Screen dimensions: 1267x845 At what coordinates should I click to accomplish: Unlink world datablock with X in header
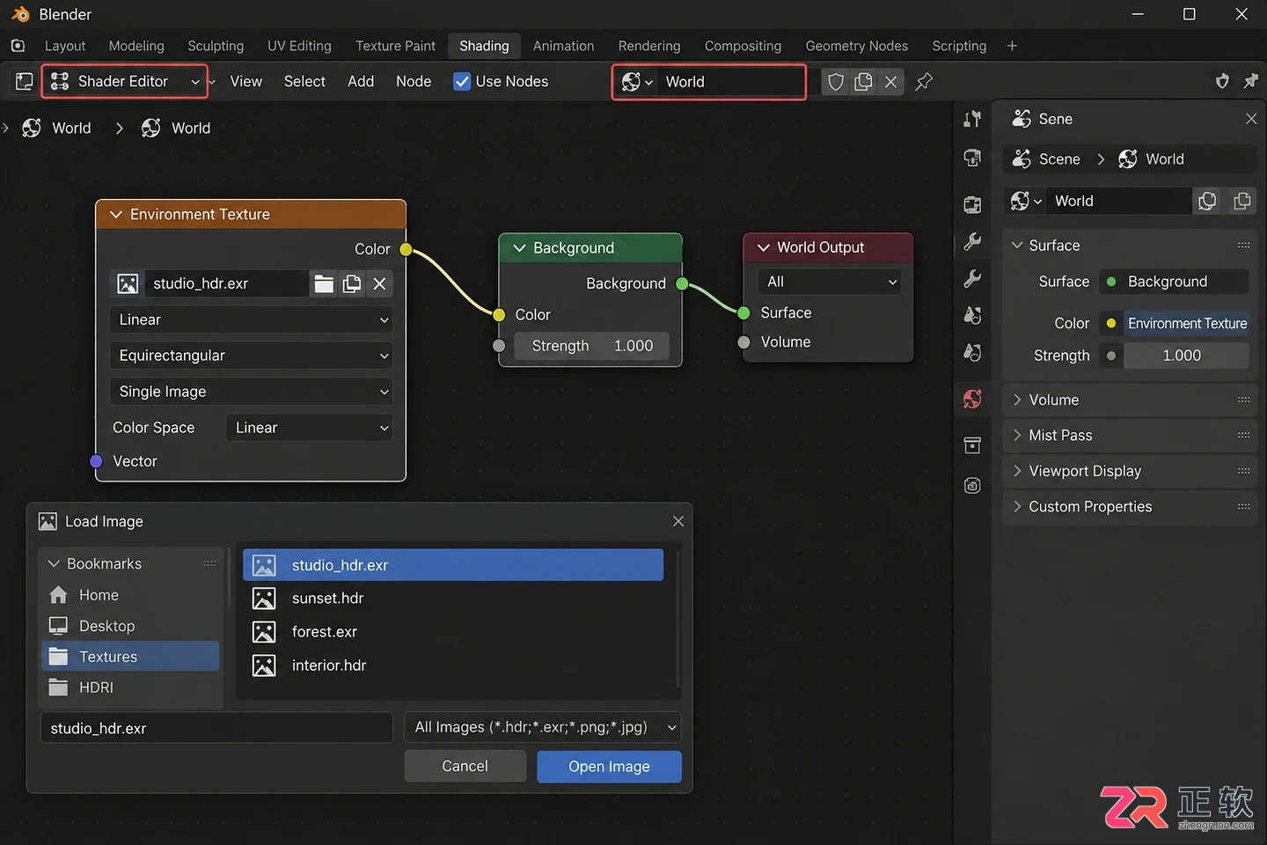pos(890,82)
